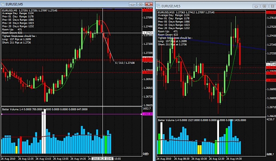This screenshot has height=161, width=276.
Task: Click the 1652.7 volume scale label
Action: point(147,109)
